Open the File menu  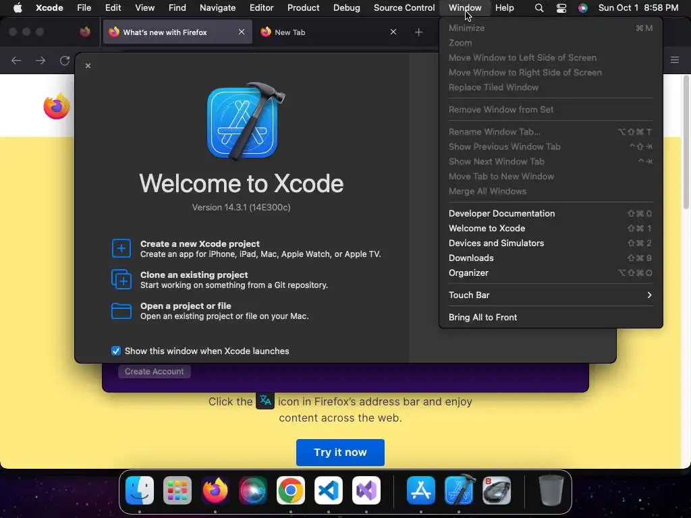pos(84,8)
